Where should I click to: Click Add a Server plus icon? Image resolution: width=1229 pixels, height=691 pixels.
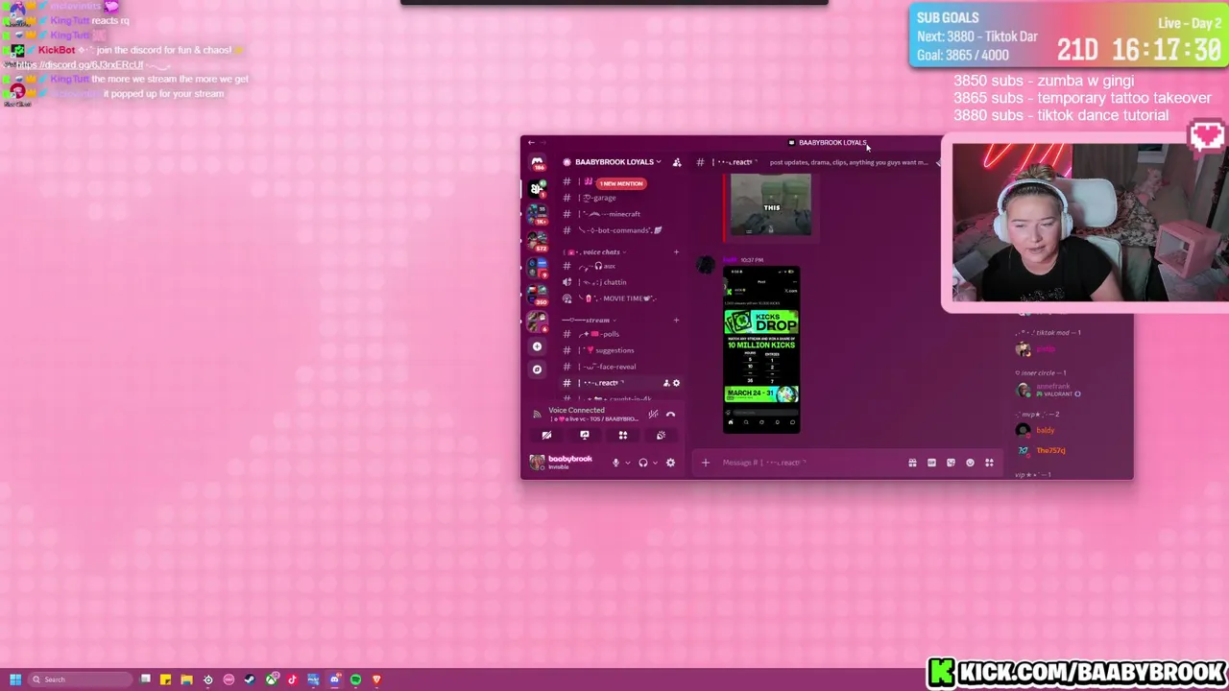point(537,346)
